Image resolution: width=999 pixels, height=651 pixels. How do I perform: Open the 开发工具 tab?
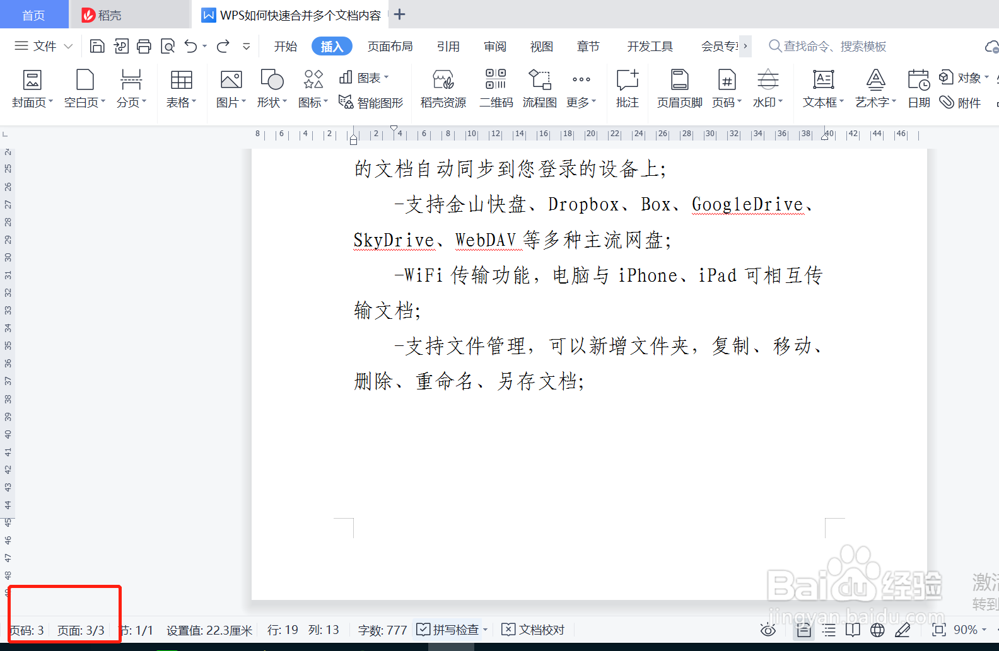click(x=650, y=46)
